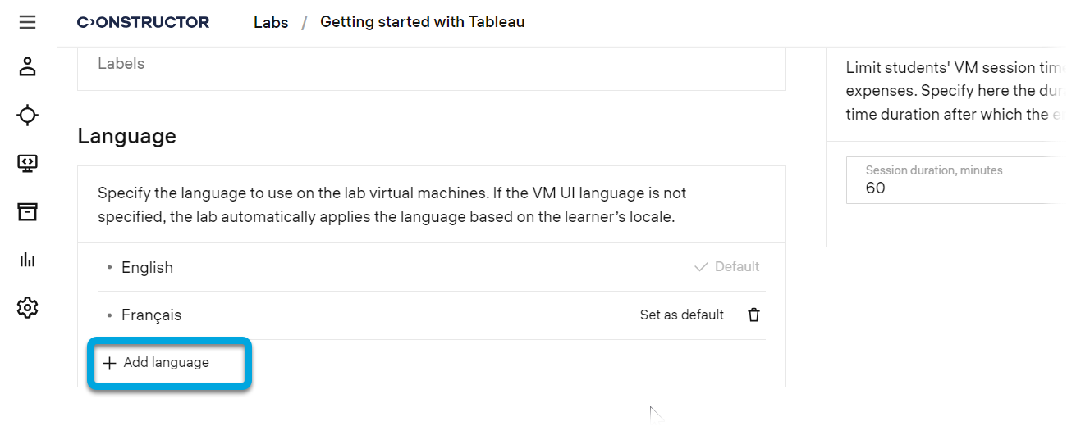This screenshot has height=426, width=1067.
Task: Open the virtual machine monitor icon
Action: [27, 164]
